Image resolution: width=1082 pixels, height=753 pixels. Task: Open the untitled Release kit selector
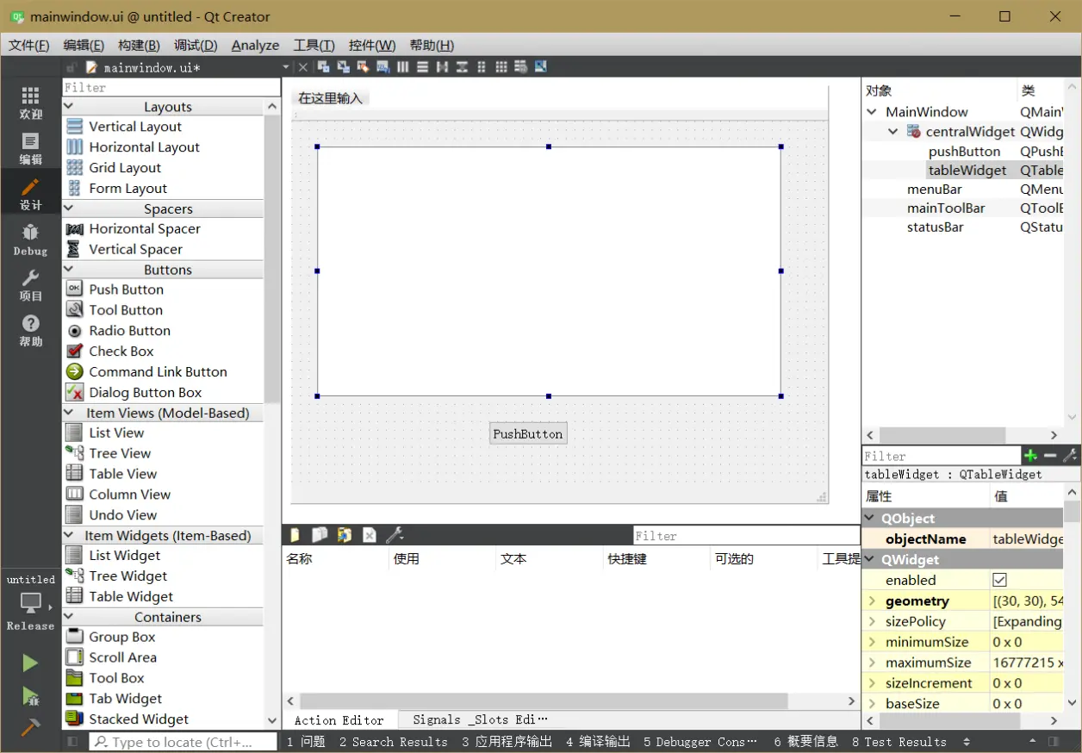pos(30,603)
